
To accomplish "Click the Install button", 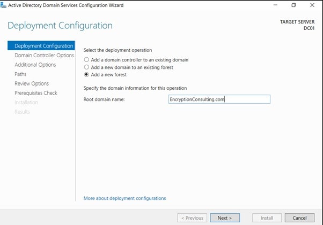I will coord(267,218).
